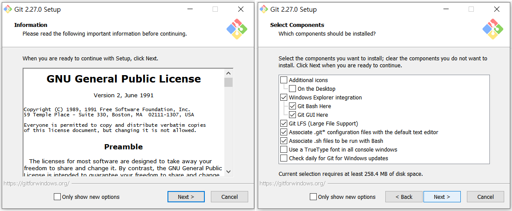Disable Git GUI Here option
512x211 pixels.
coord(292,115)
